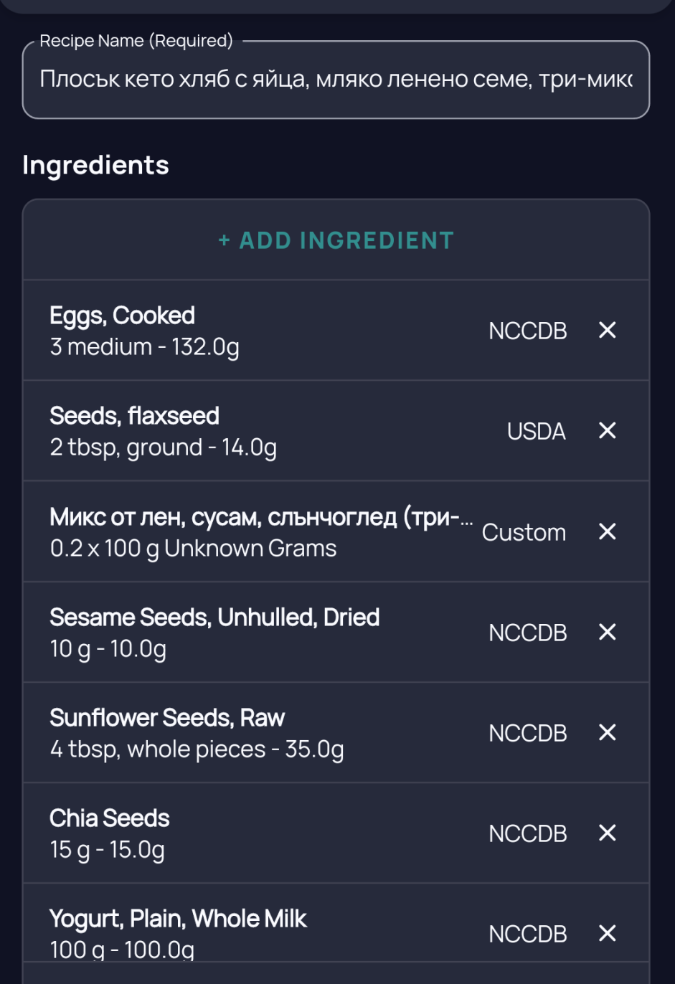Open Yogurt, Plain, Whole Milk entry
This screenshot has width=675, height=984.
[215, 932]
